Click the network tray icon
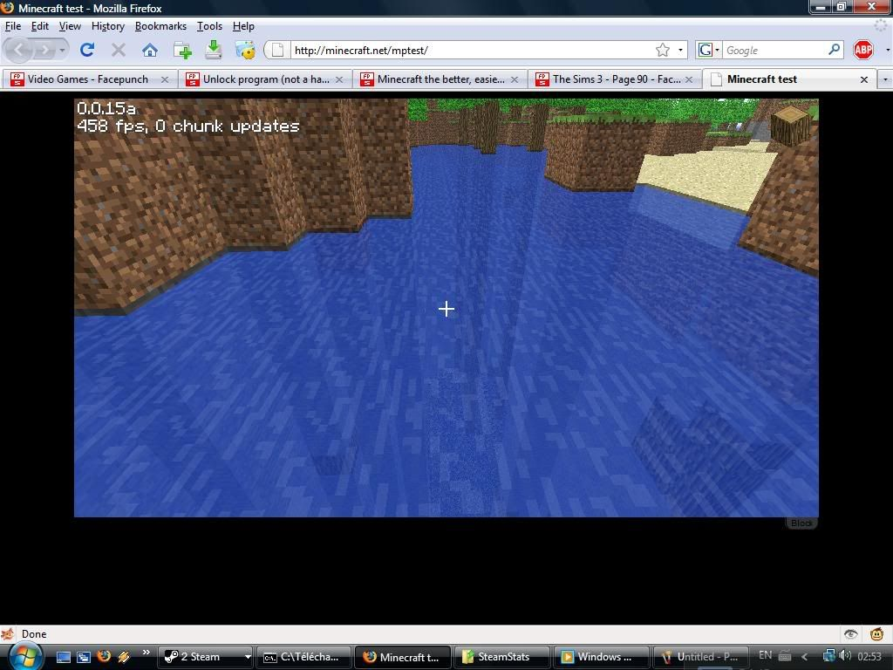 [x=828, y=656]
